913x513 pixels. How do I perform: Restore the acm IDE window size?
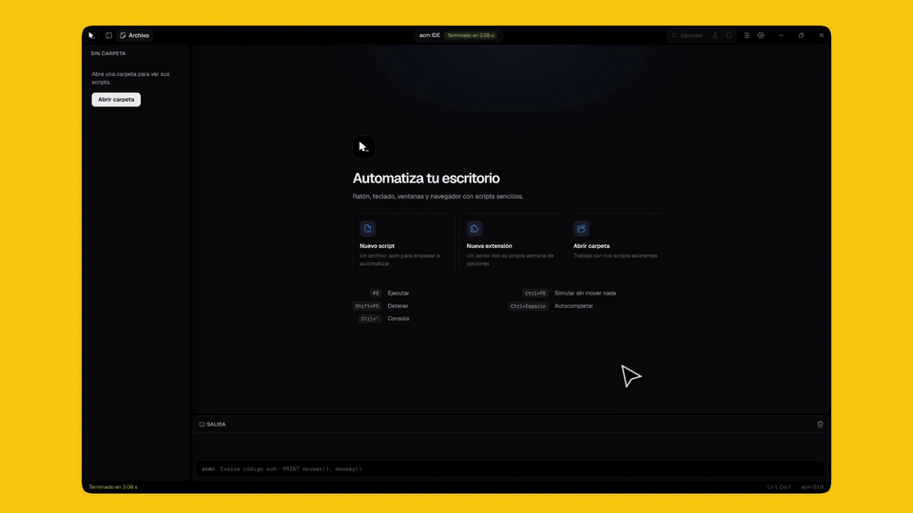801,35
